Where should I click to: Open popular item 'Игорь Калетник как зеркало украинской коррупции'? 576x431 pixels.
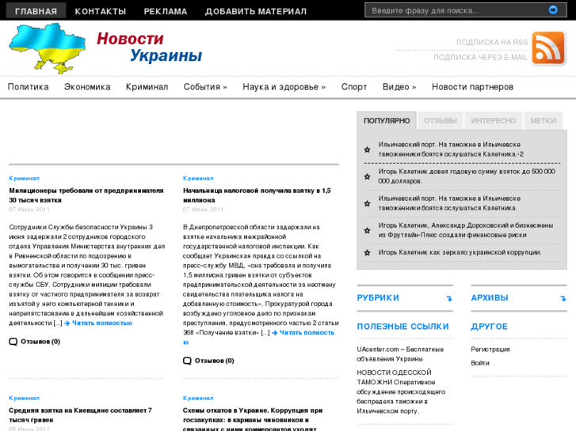460,253
